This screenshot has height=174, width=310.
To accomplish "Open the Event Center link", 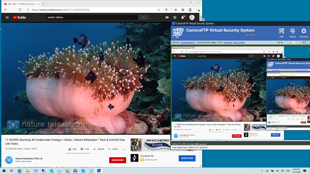I will coord(239,43).
